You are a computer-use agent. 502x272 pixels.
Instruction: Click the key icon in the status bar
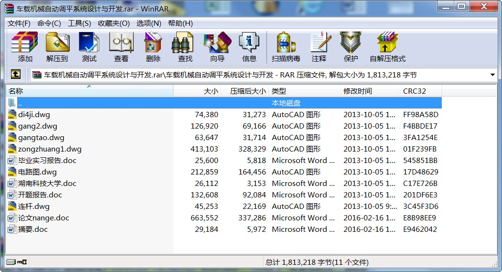pos(22,262)
